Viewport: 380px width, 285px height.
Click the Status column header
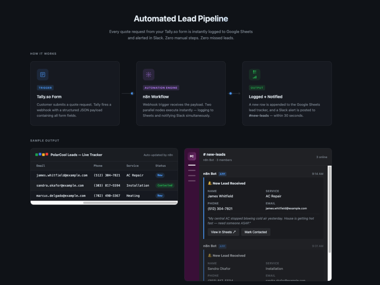pos(160,166)
